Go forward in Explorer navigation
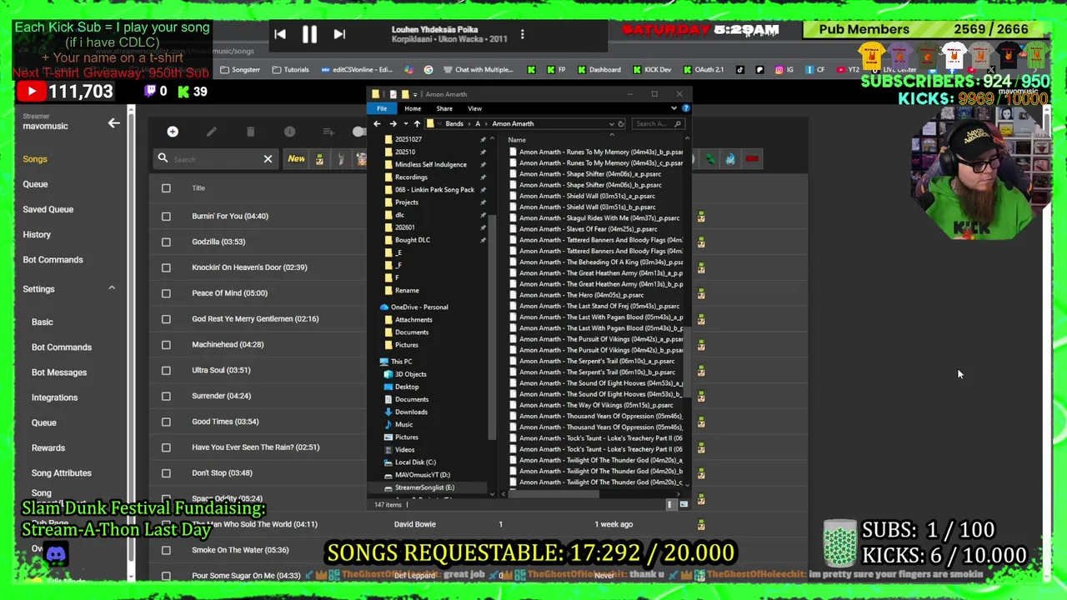The height and width of the screenshot is (600, 1067). 393,124
